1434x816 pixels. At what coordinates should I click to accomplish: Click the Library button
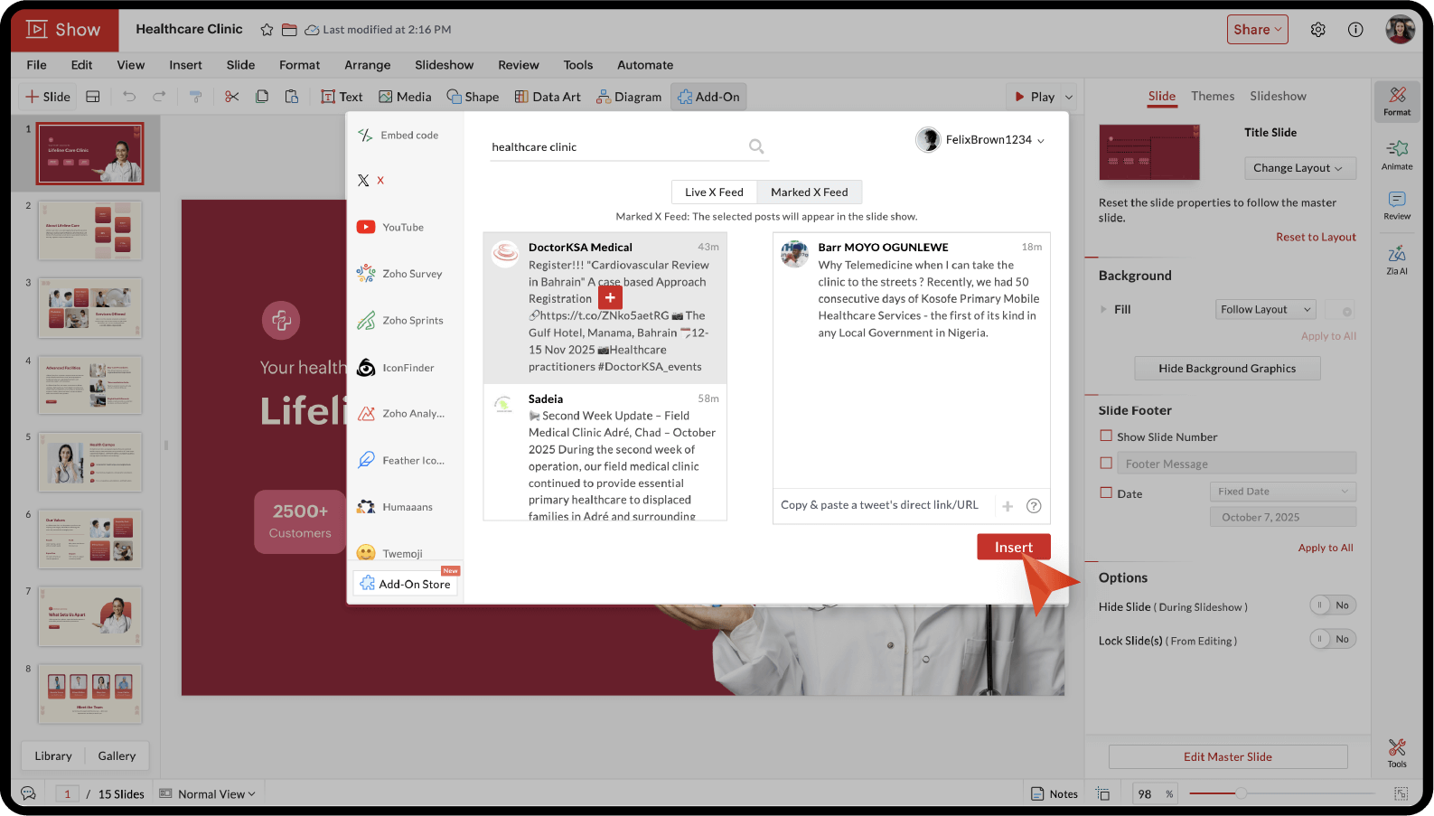point(53,756)
